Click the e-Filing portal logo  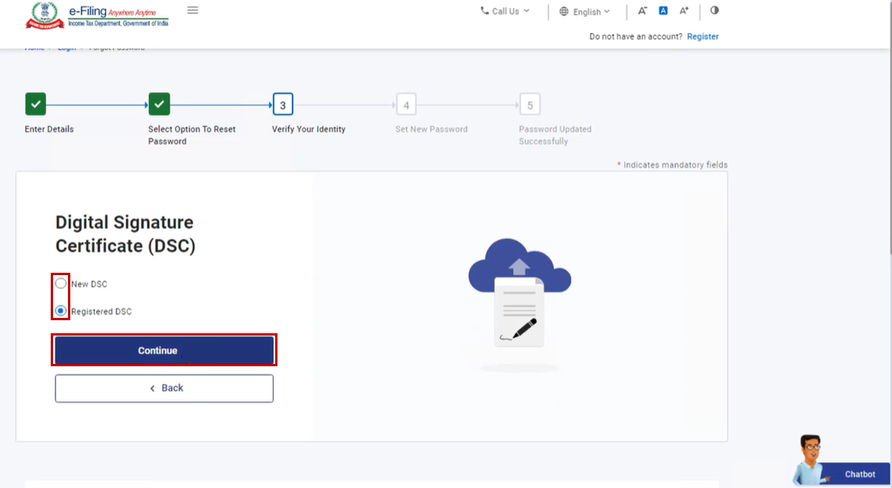point(97,15)
